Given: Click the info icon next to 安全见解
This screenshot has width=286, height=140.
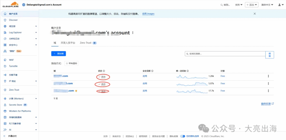Looking at the screenshot, I should pyautogui.click(x=152, y=71).
